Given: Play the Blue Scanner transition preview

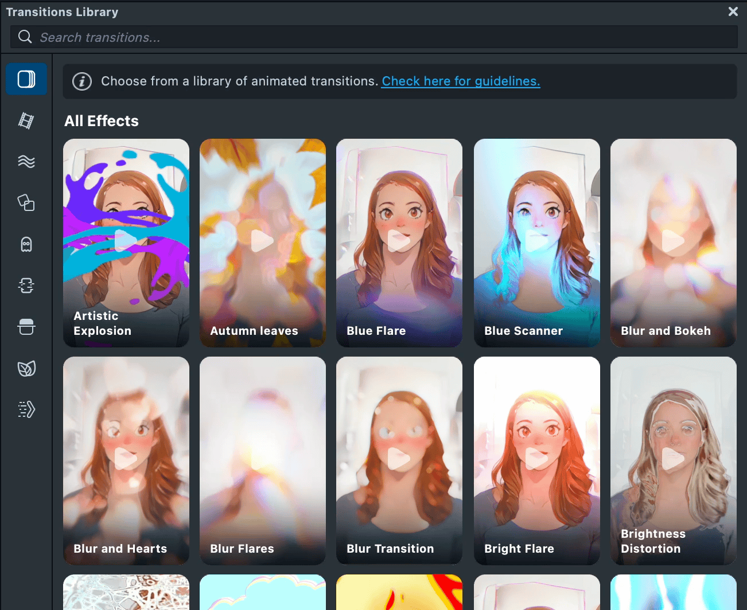Looking at the screenshot, I should pos(536,241).
